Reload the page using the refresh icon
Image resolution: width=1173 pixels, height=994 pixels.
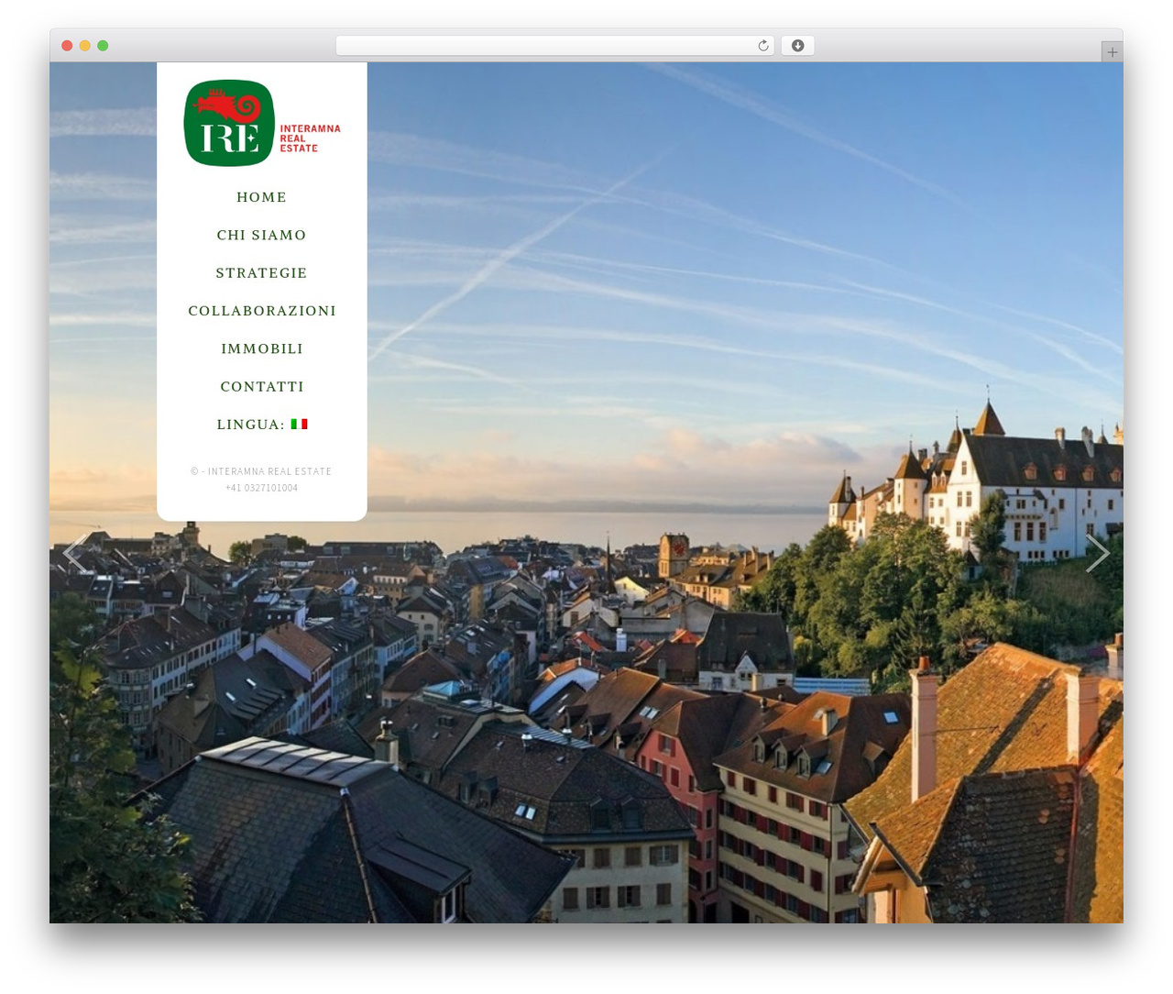click(763, 46)
